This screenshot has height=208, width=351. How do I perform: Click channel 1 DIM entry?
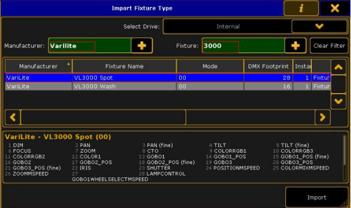coord(15,145)
